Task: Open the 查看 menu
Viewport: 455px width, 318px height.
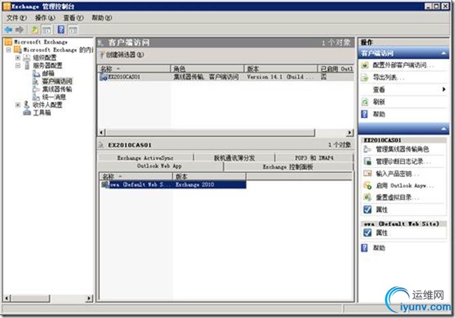Action: pyautogui.click(x=73, y=18)
